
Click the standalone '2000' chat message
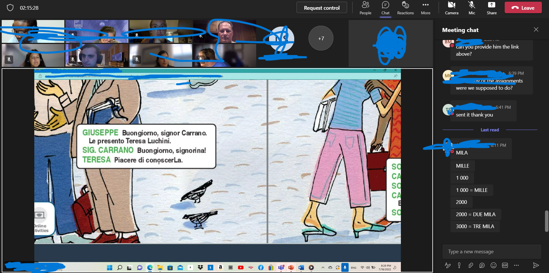coord(461,202)
